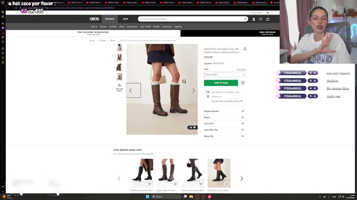Reload the page in the browser

click(16, 8)
